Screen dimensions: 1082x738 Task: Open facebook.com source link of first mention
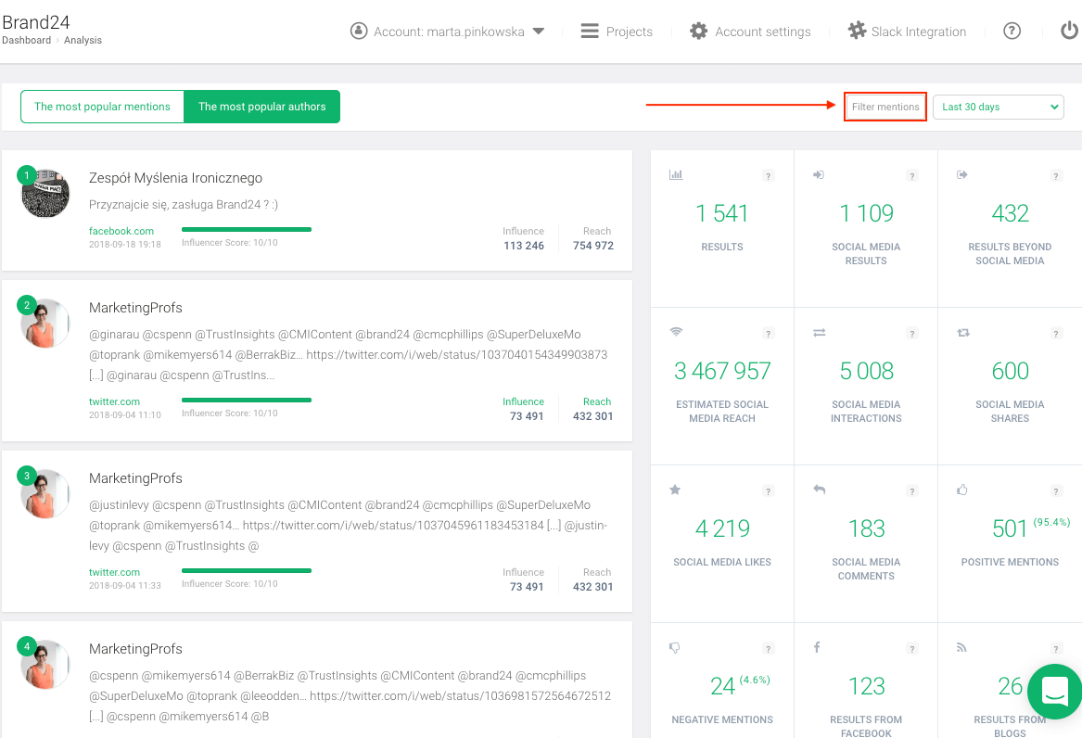121,231
